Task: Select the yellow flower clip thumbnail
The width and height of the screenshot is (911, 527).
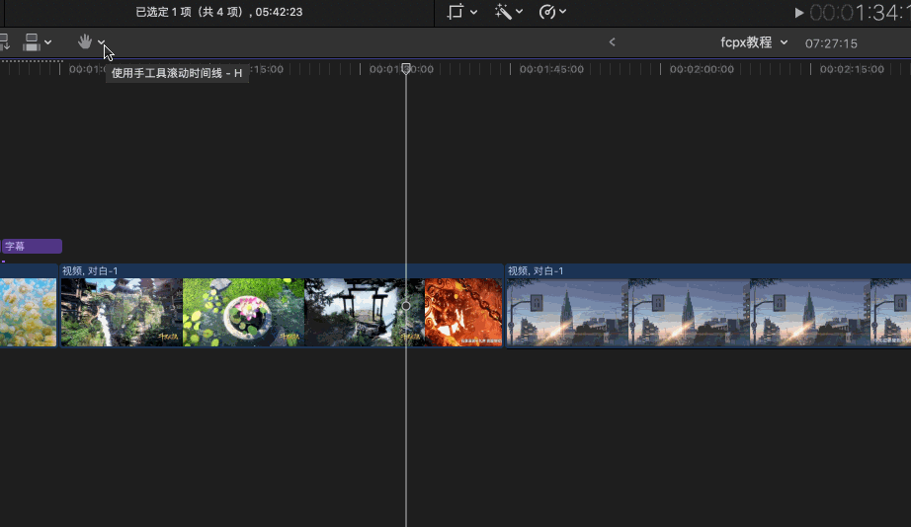Action: pos(28,312)
